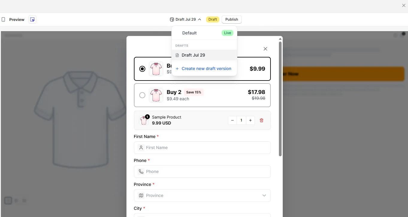The height and width of the screenshot is (217, 408).
Task: Click the mobile device preview icon
Action: (x=3, y=19)
